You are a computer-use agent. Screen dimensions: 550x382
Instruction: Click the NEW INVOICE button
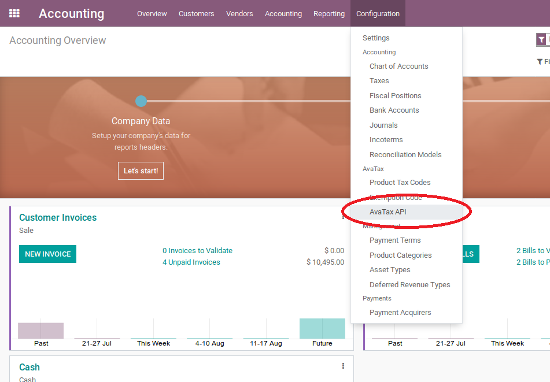(47, 254)
